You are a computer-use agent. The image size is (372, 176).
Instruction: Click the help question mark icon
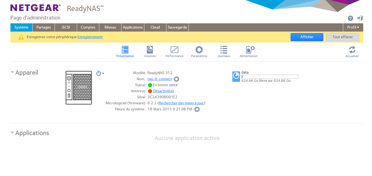point(350,18)
